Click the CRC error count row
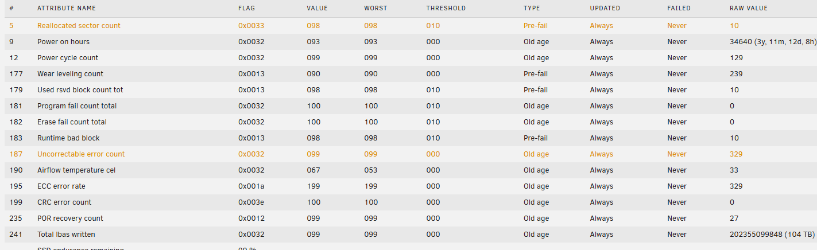Viewport: 817px width, 250px height. (408, 202)
